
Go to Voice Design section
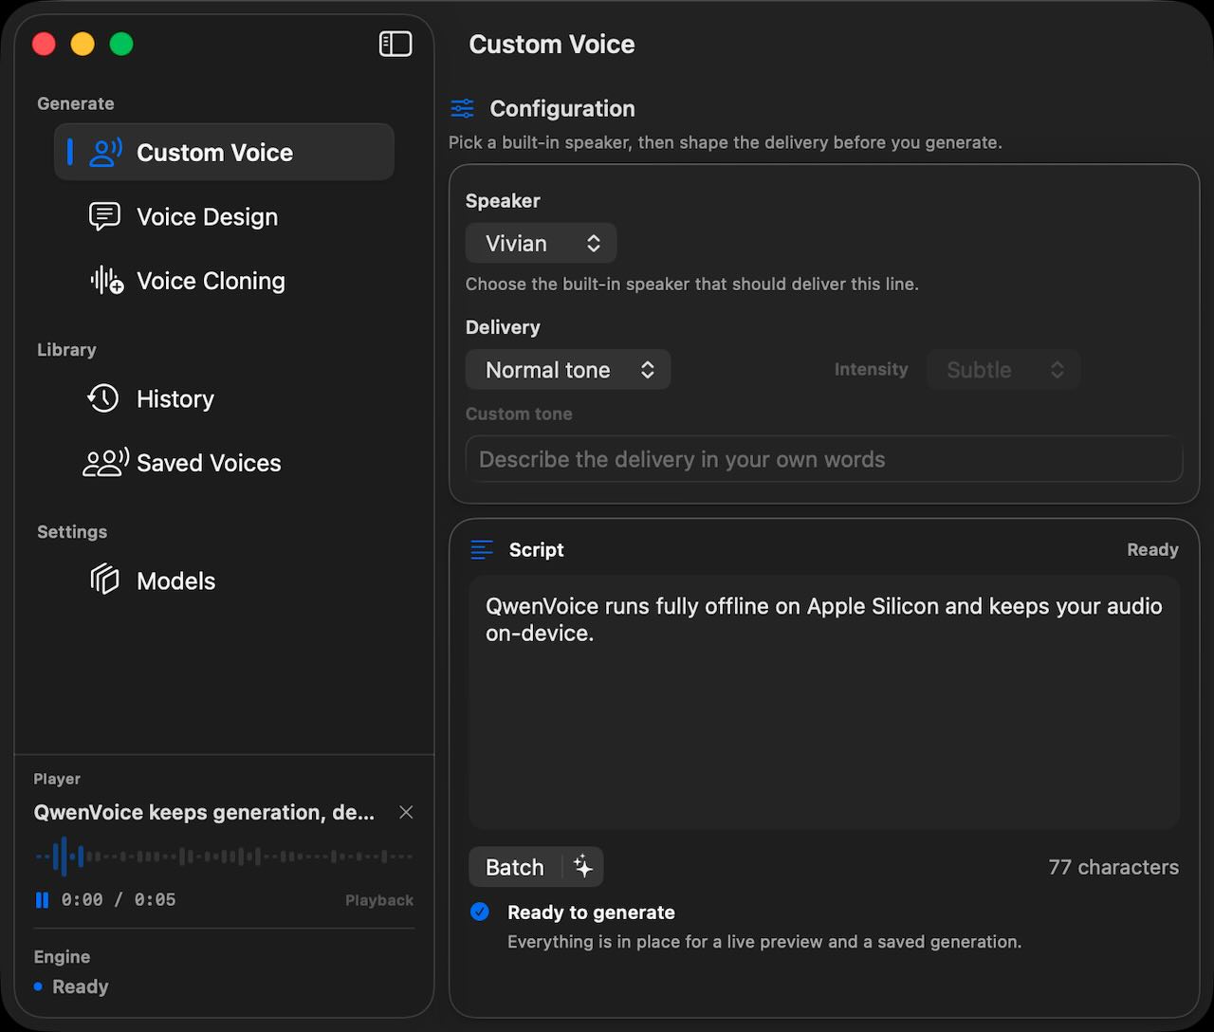coord(207,217)
